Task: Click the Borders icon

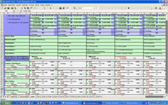Action: (x=151, y=8)
